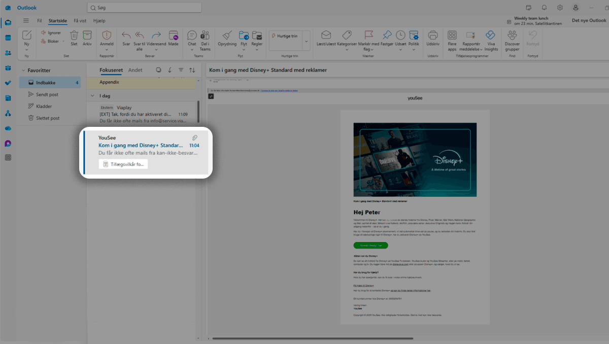Open the Tillægsvilkår attachment in YouSee mail
609x344 pixels.
[123, 164]
